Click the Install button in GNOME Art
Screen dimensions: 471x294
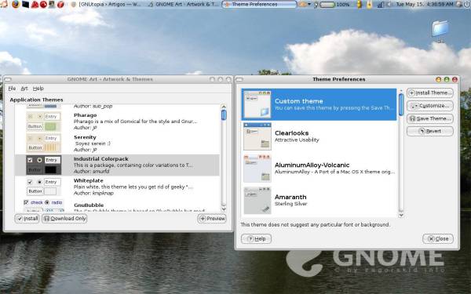(27, 219)
